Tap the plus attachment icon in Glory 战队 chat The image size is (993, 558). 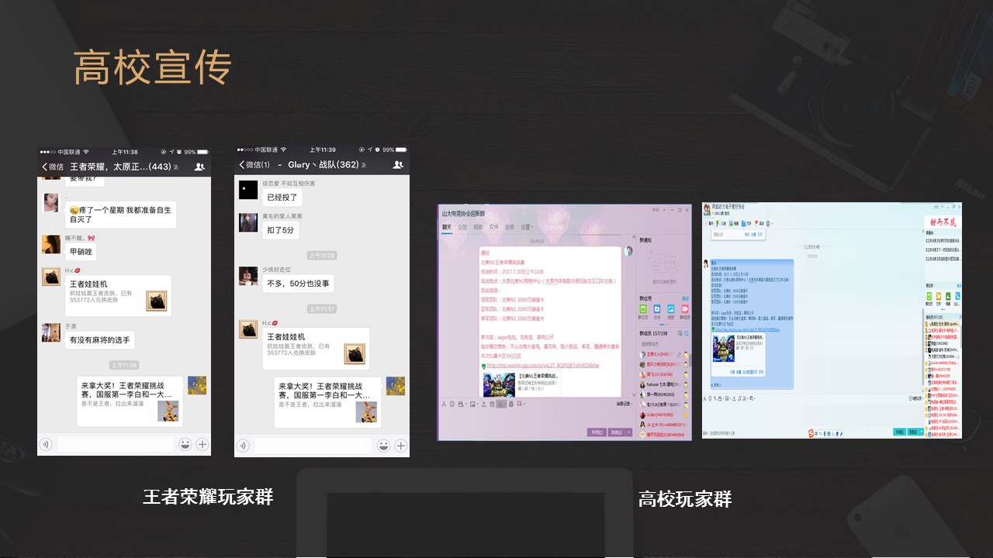(400, 446)
